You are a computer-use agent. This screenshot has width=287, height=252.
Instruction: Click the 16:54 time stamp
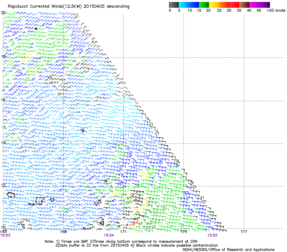(109, 235)
